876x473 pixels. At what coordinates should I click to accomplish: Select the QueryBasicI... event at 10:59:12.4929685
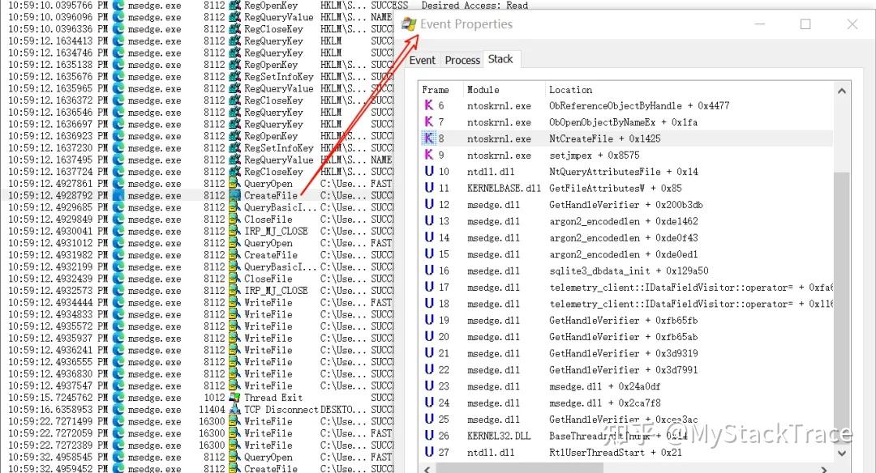point(199,207)
